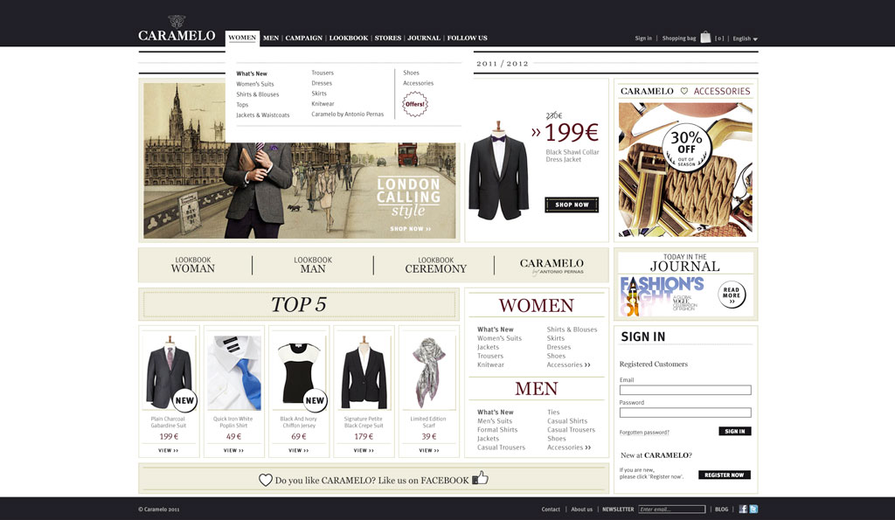
Task: Click the Facebook icon in footer
Action: coord(743,509)
